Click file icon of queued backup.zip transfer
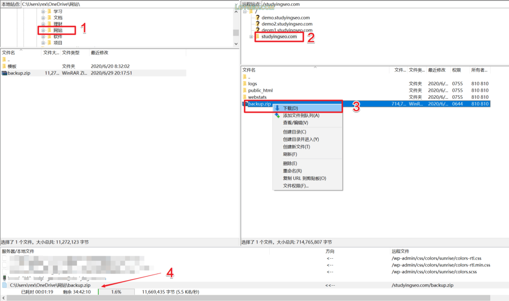The image size is (509, 301). pyautogui.click(x=5, y=285)
